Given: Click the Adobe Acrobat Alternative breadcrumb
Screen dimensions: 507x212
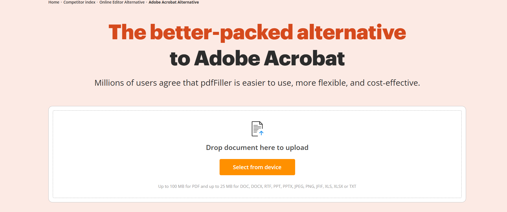Looking at the screenshot, I should (x=174, y=2).
